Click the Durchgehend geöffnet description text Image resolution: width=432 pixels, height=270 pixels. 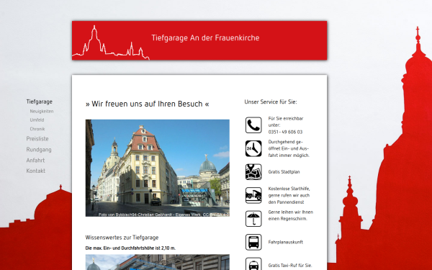tap(289, 148)
